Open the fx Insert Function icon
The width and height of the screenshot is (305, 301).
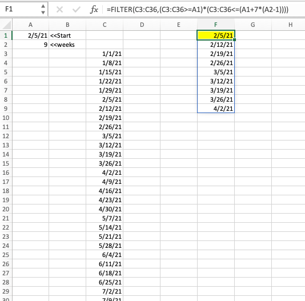tap(94, 9)
